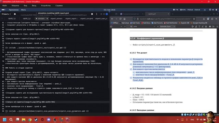Open Steam from the taskbar
The image size is (219, 123).
pos(36,120)
